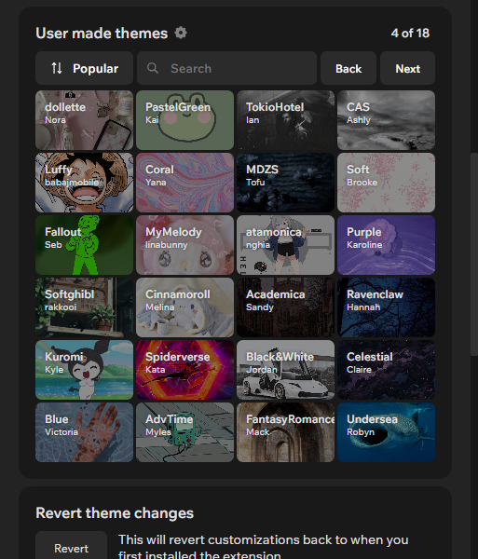Apply the Spiderverse theme by Kata
Screen dimensions: 478x559
(185, 370)
